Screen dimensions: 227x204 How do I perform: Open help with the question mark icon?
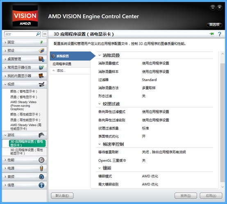pos(220,34)
